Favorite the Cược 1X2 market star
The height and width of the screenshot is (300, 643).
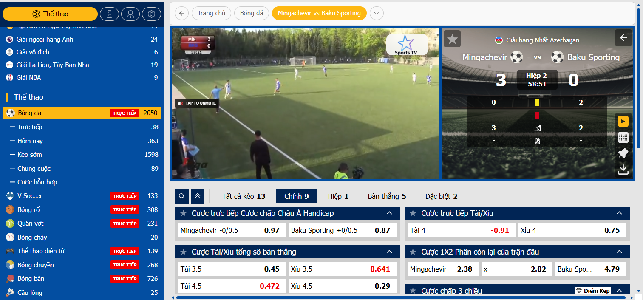click(x=413, y=252)
